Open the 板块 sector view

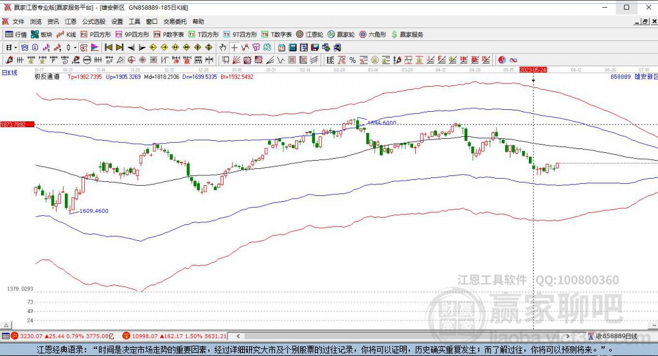coord(41,35)
